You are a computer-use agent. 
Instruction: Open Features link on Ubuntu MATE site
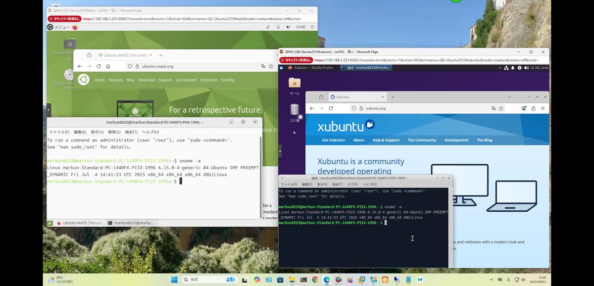point(115,80)
